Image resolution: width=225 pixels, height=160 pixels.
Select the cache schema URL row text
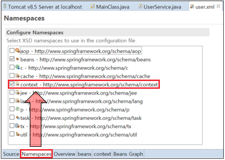(85, 76)
